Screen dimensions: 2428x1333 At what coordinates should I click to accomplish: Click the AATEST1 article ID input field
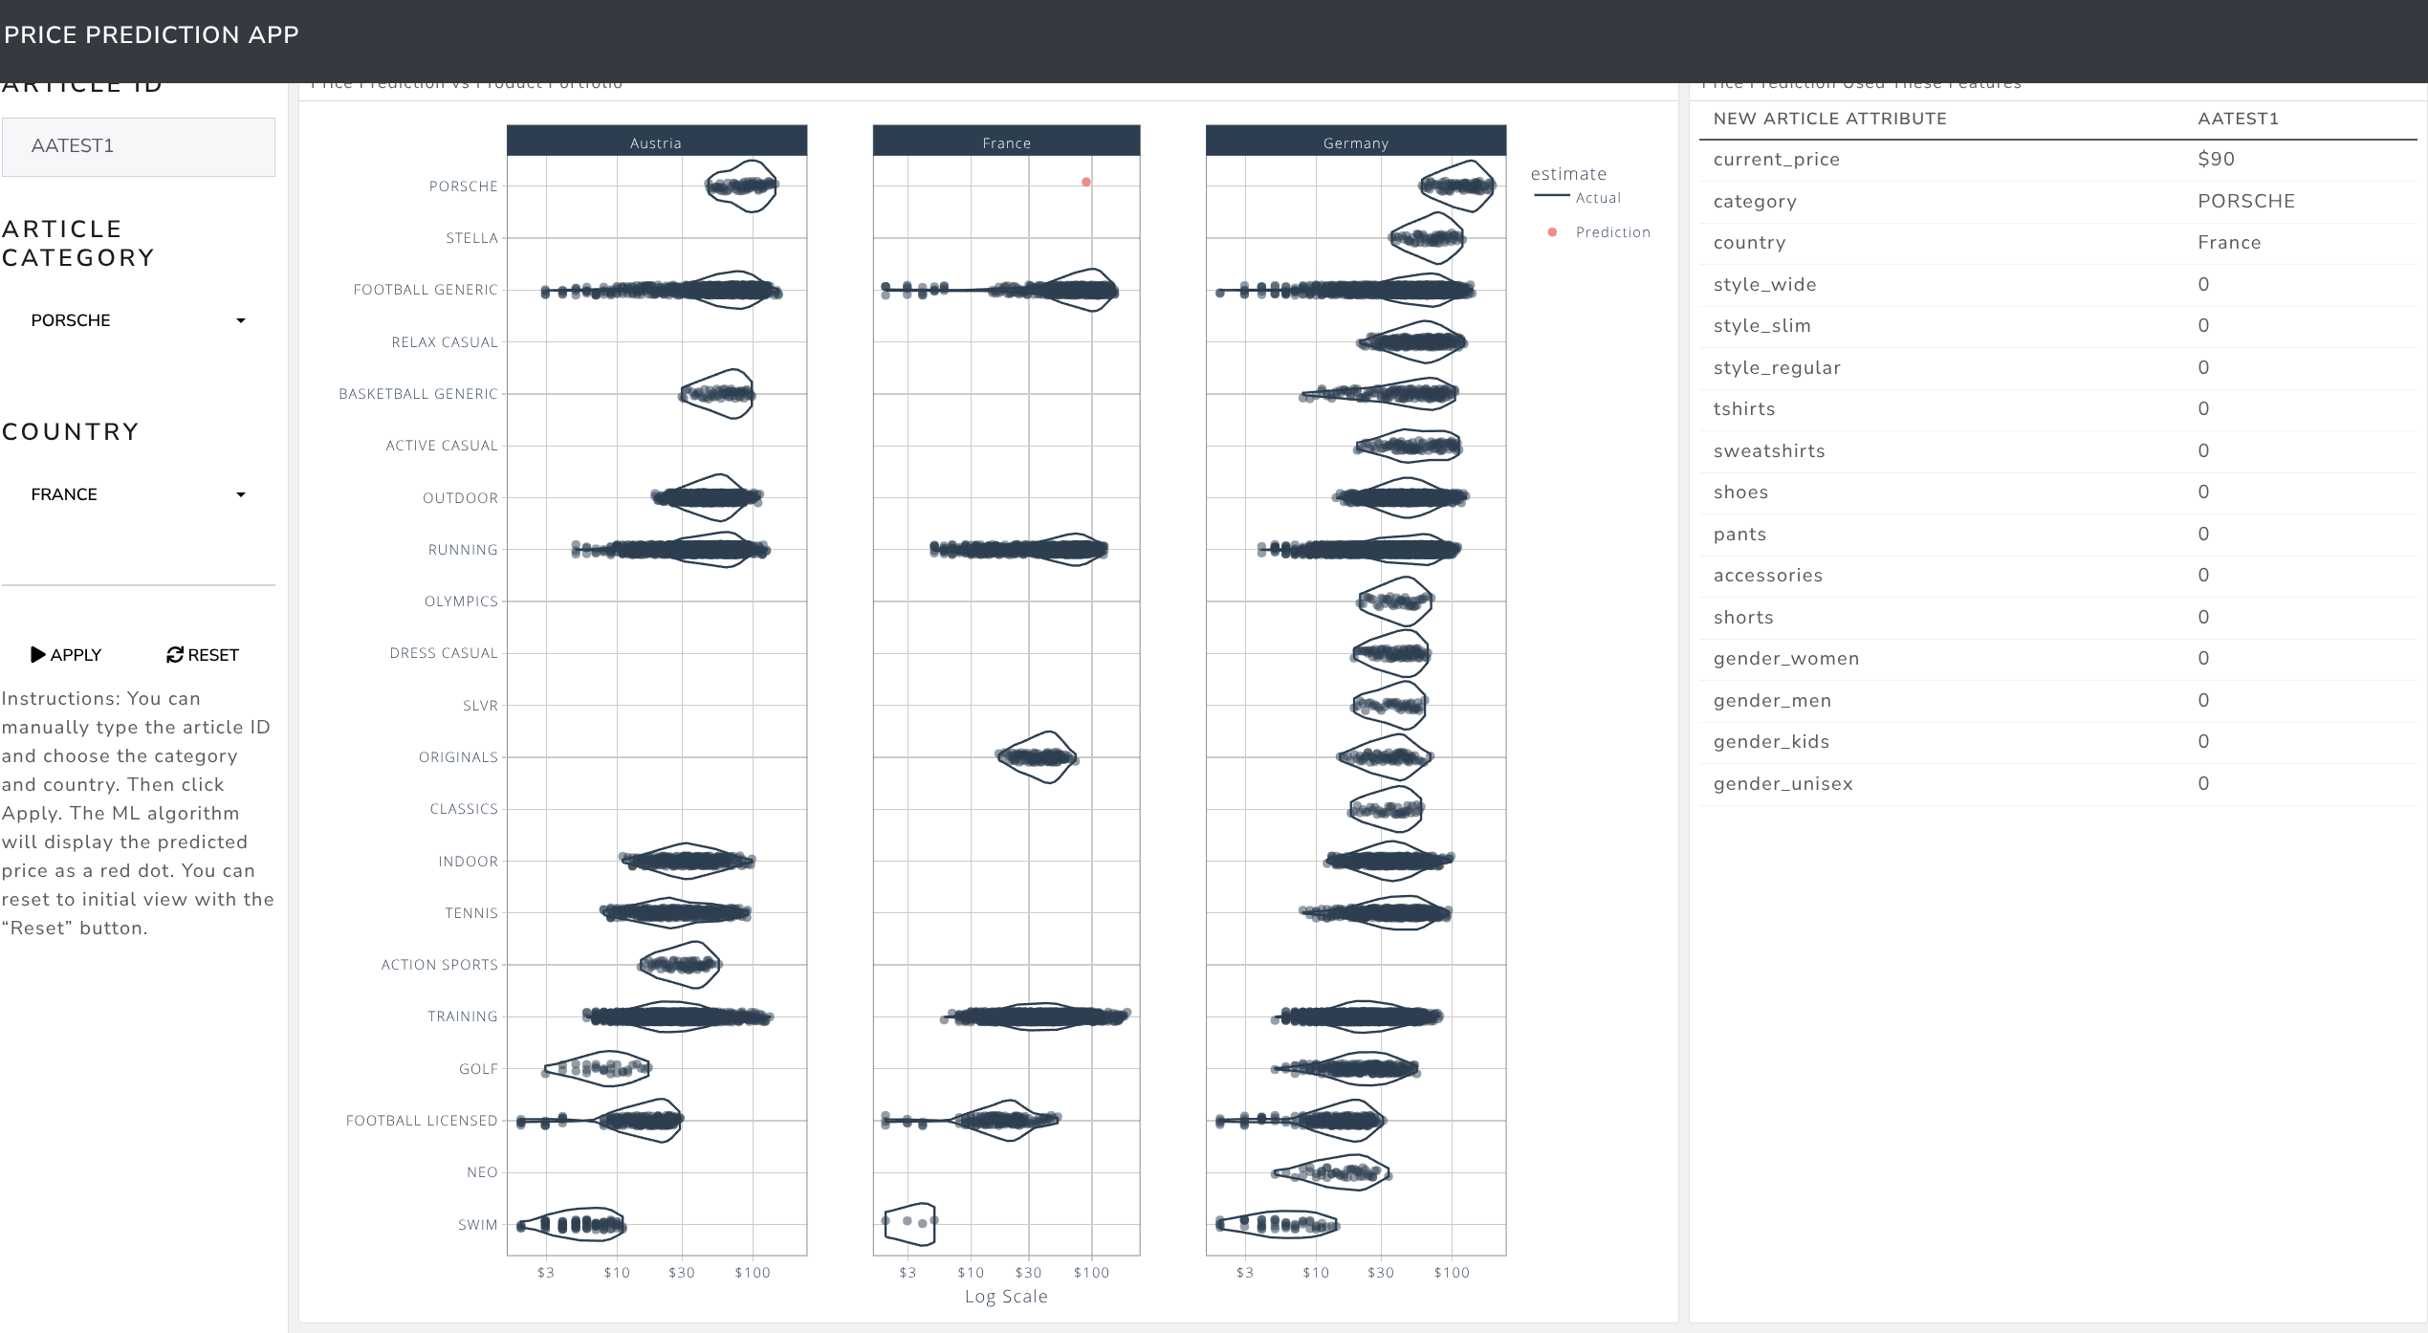[x=139, y=146]
